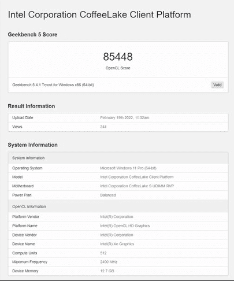Viewport: 234px width, 281px height.
Task: Select the '12.7 GB' device memory value
Action: click(107, 271)
